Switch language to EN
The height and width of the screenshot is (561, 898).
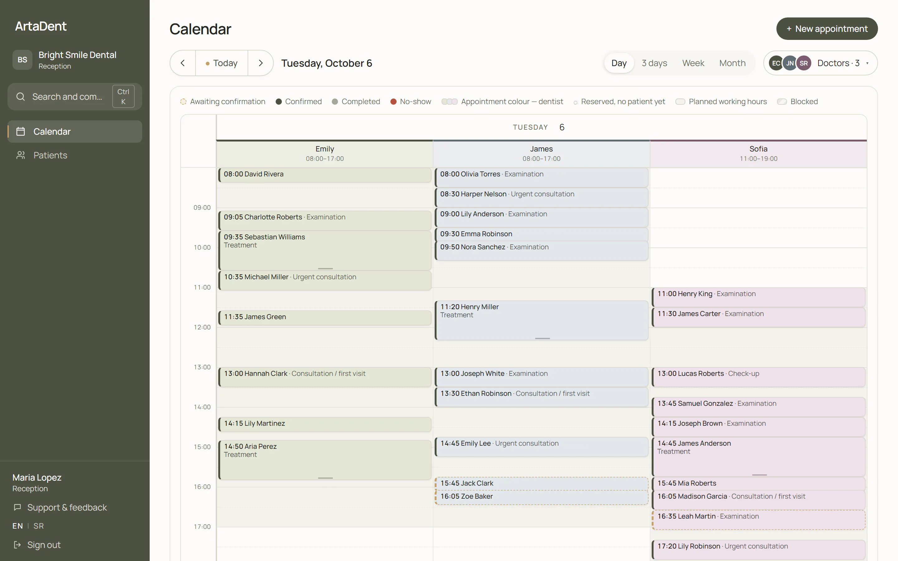click(x=17, y=526)
